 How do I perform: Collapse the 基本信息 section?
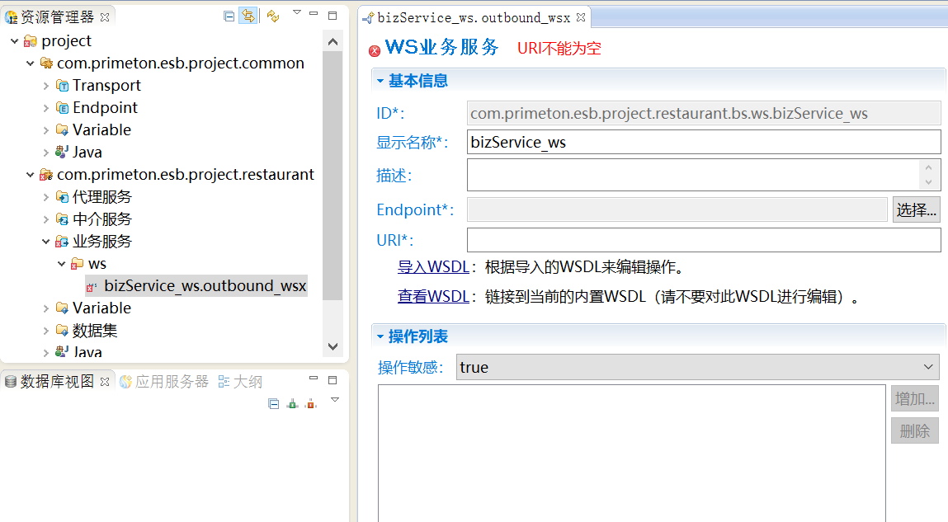(x=380, y=81)
